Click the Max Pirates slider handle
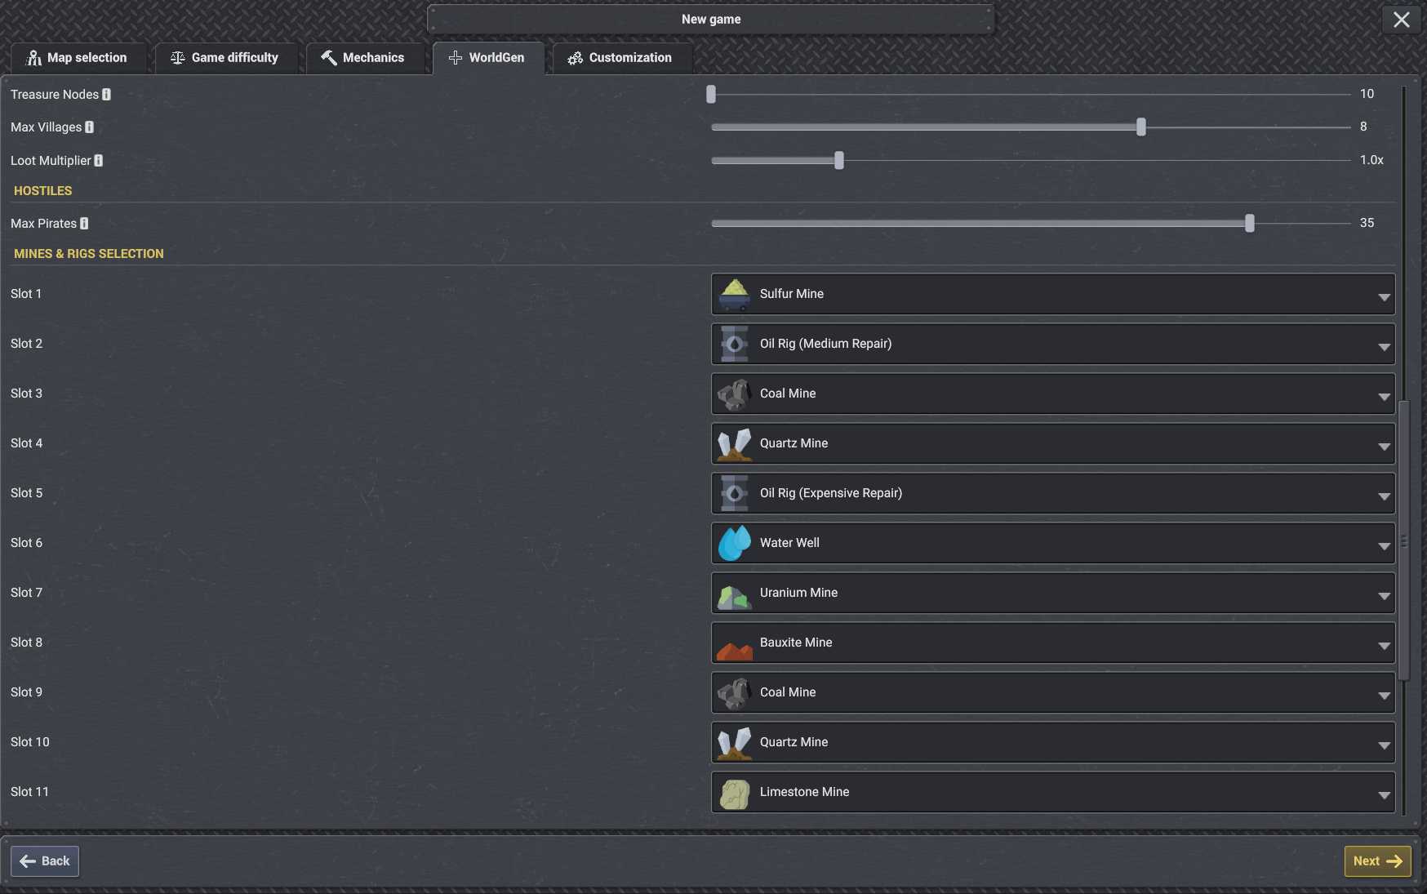The width and height of the screenshot is (1427, 894). tap(1250, 224)
